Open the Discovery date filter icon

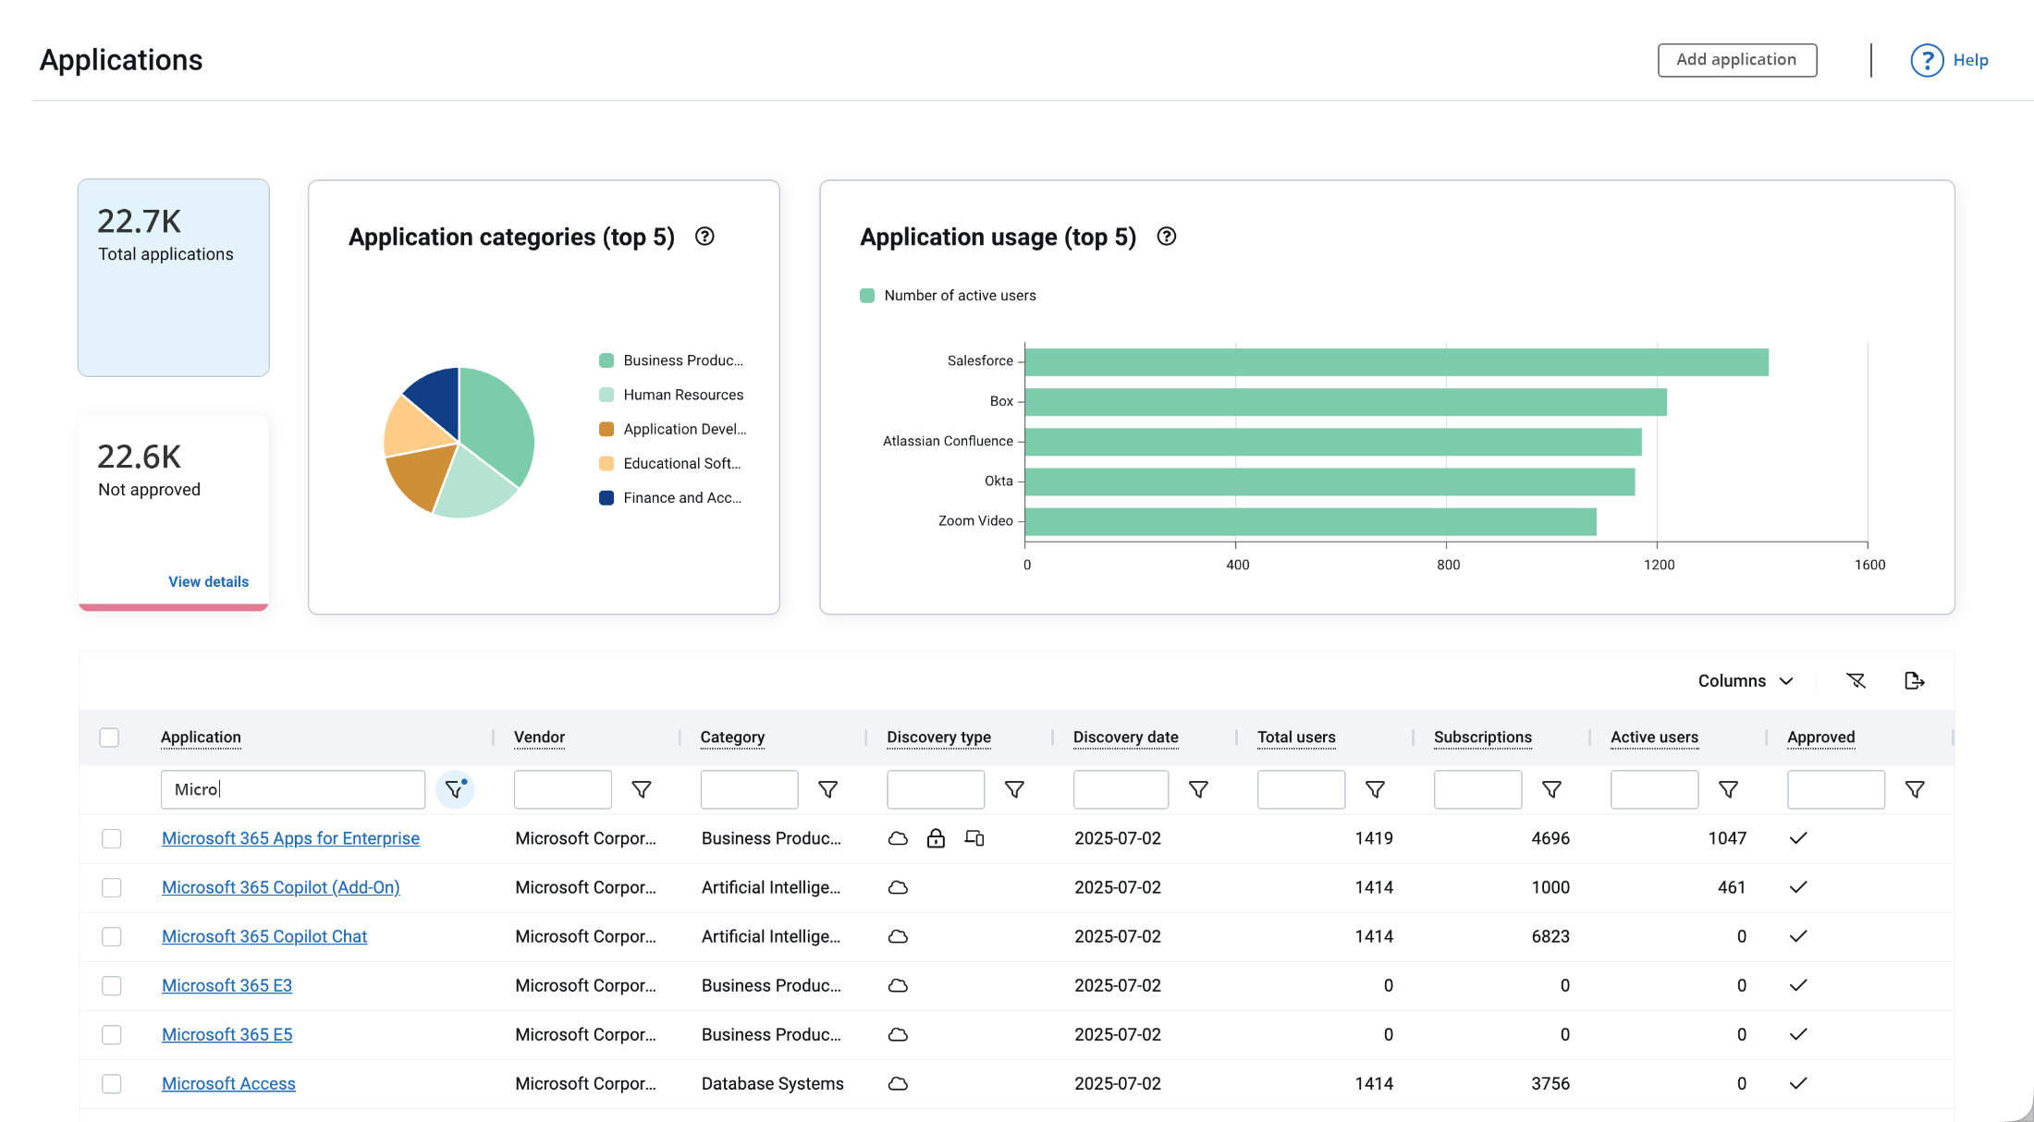click(x=1198, y=789)
